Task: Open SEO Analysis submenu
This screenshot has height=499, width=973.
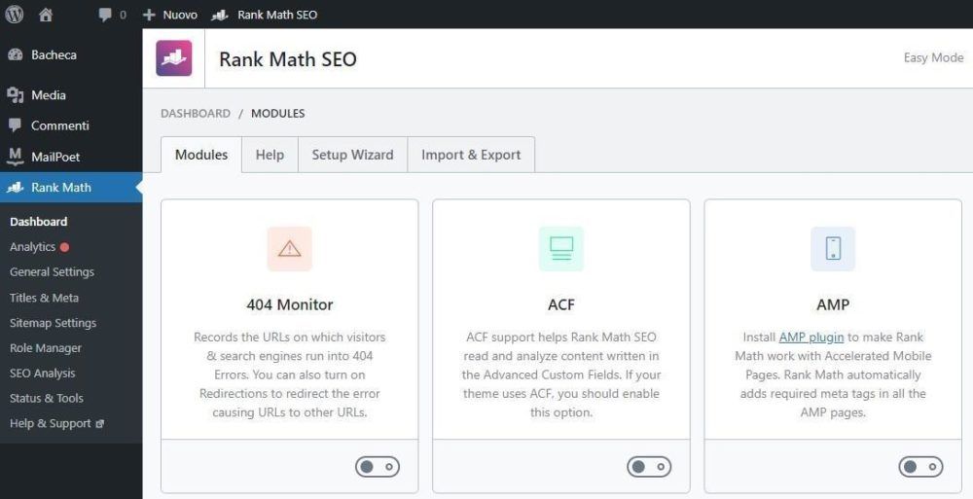Action: [42, 373]
